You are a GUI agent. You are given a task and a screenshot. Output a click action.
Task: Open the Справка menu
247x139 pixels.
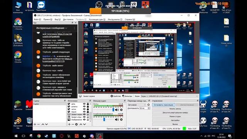tap(130, 19)
